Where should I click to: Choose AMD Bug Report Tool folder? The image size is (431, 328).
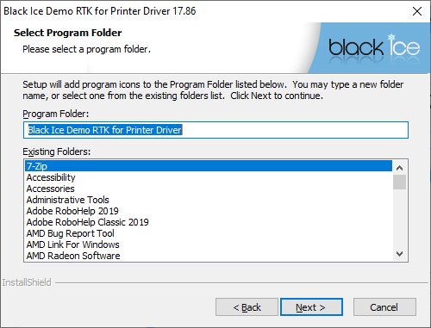coord(209,233)
